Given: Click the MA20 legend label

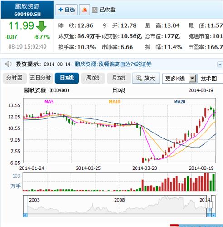Looking at the screenshot, I should point(179,102).
